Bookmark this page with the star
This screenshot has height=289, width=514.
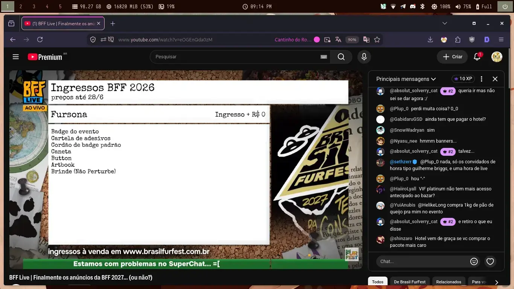point(377,40)
